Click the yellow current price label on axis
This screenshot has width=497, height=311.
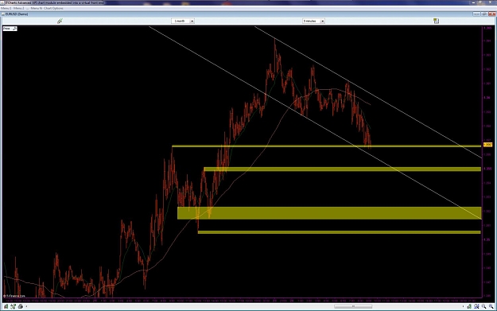[487, 145]
